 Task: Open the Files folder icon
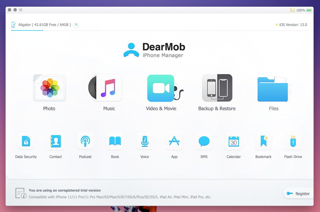coord(274,89)
